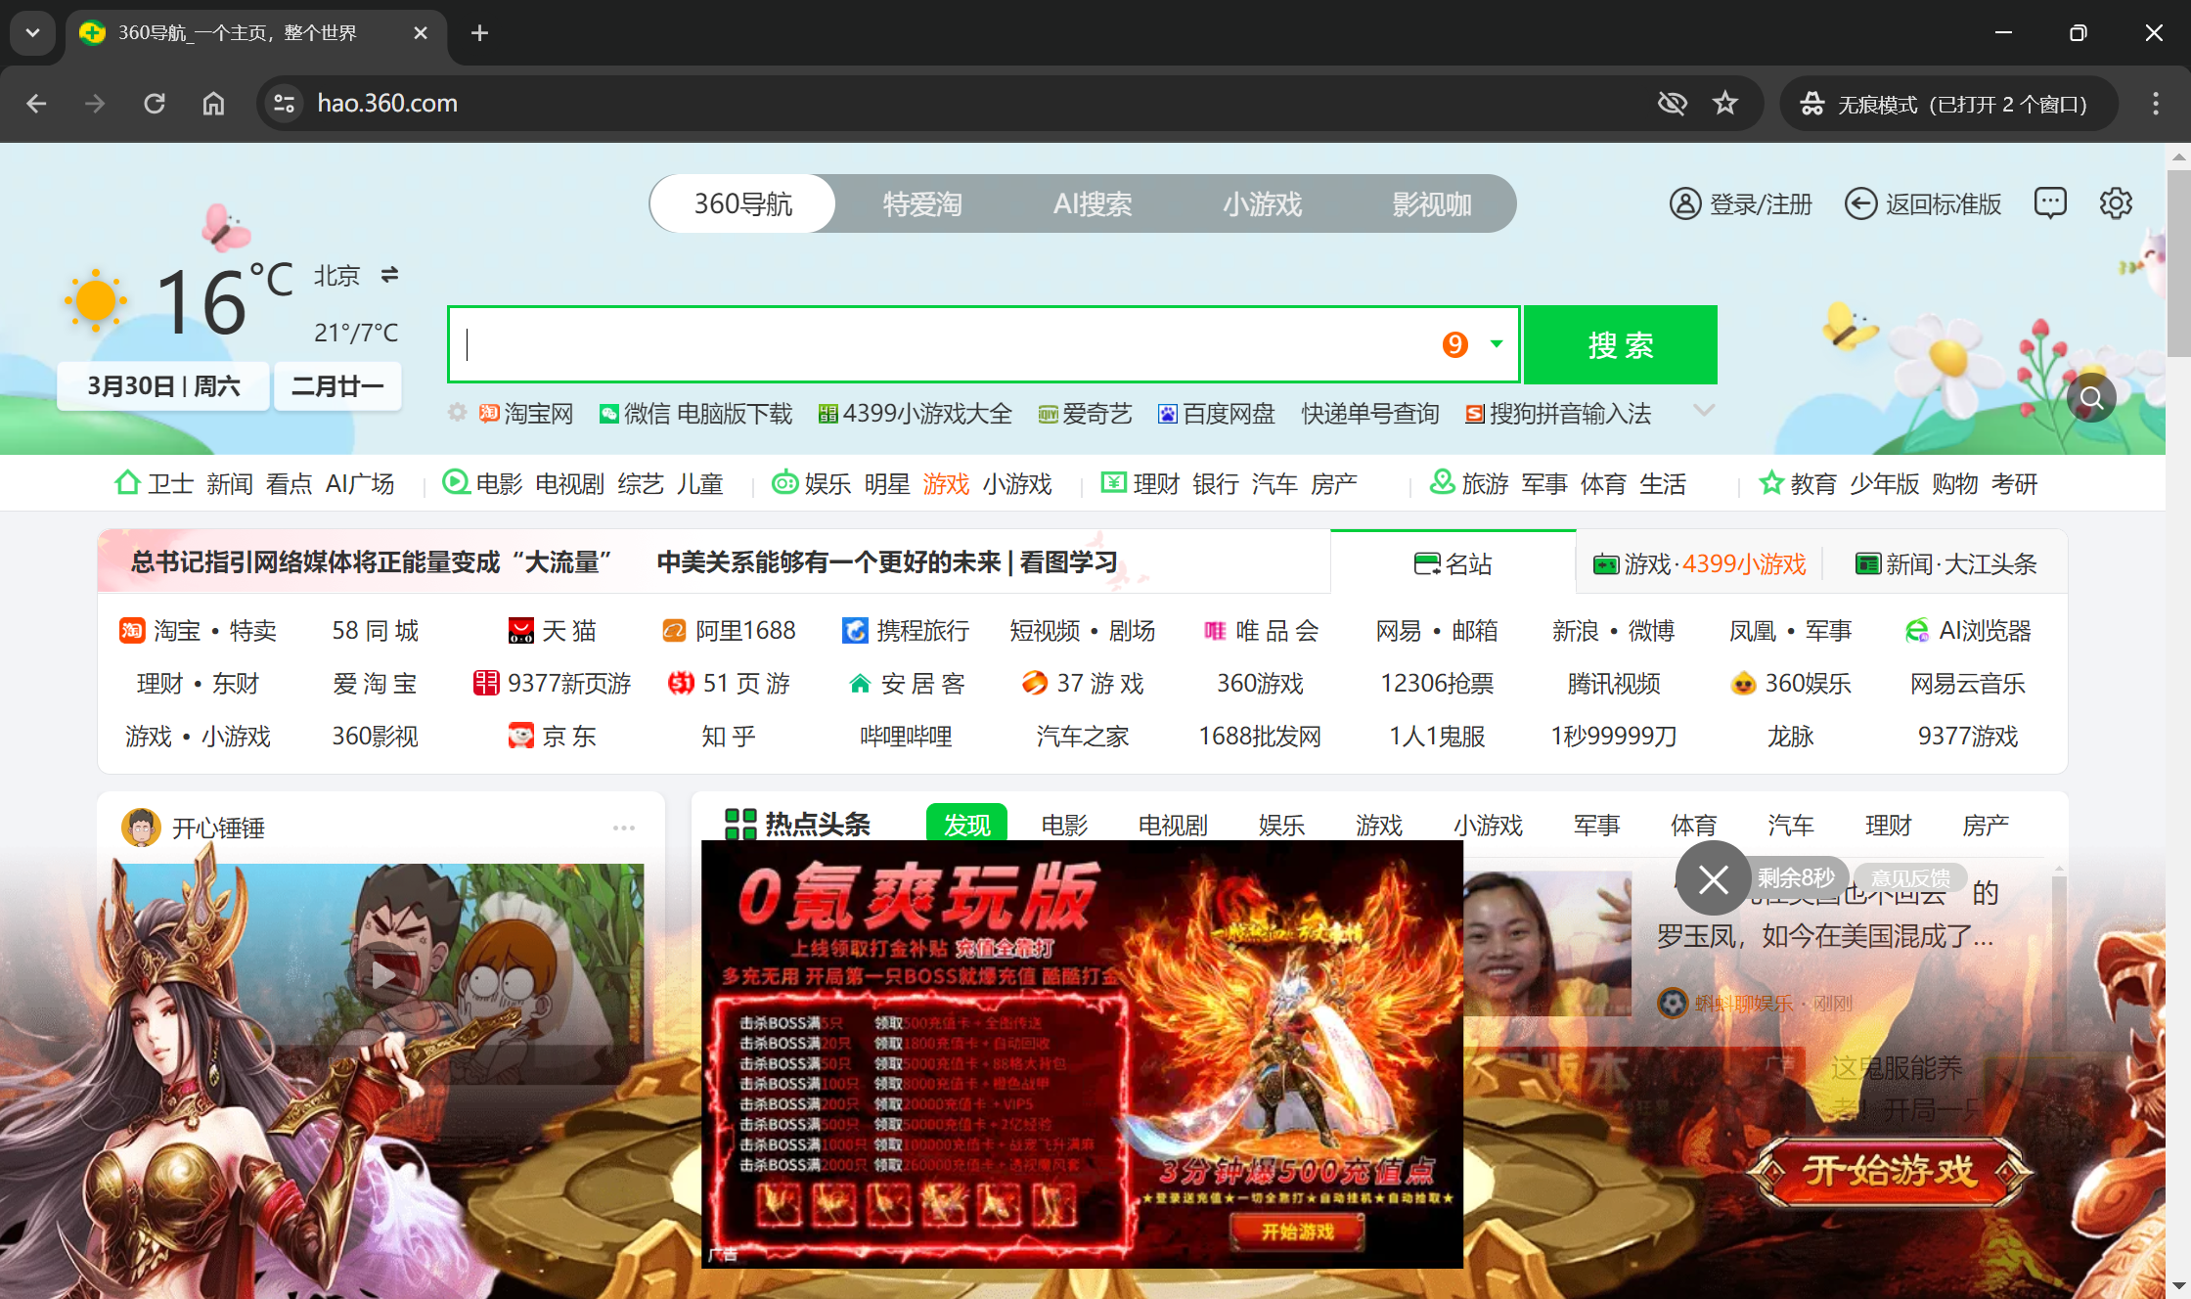
Task: Open AI浏览器 site link
Action: [1968, 631]
